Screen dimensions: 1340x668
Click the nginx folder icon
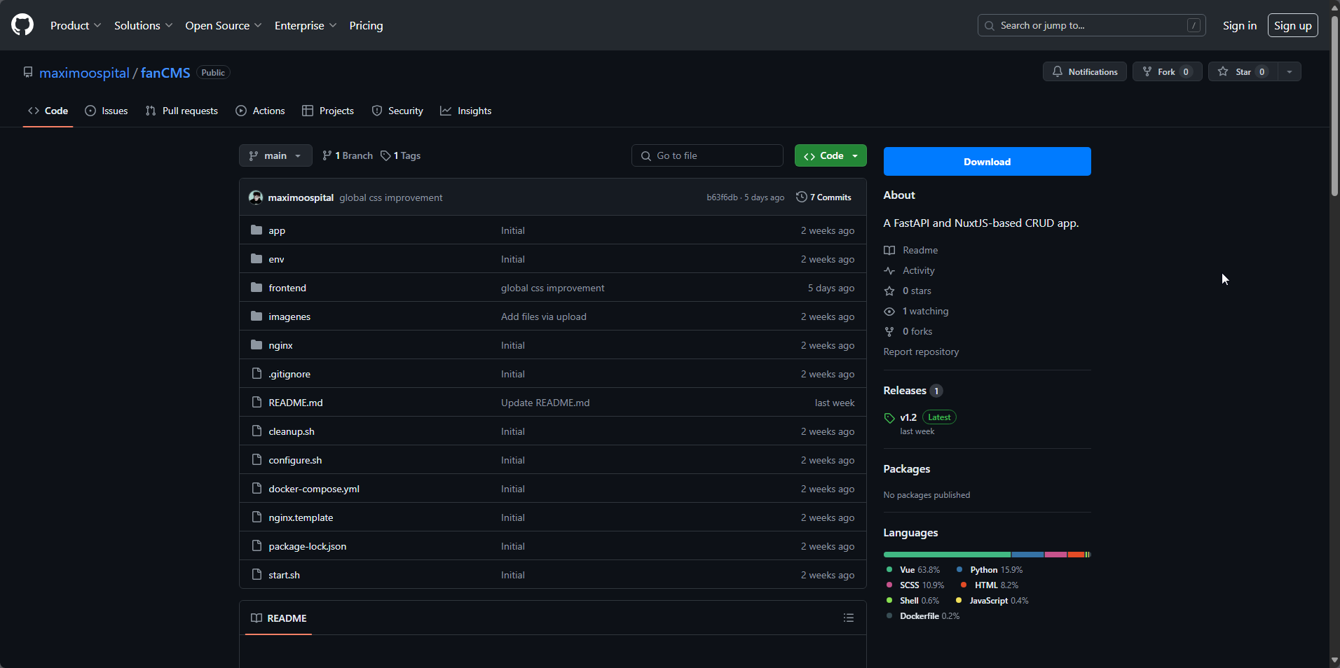coord(257,345)
